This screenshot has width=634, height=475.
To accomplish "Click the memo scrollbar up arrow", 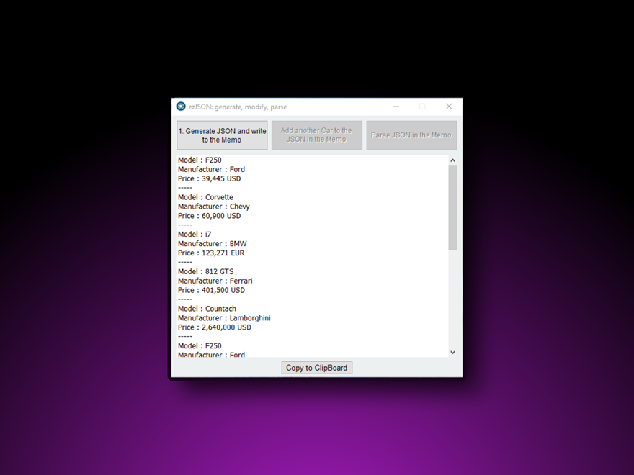I will click(452, 160).
